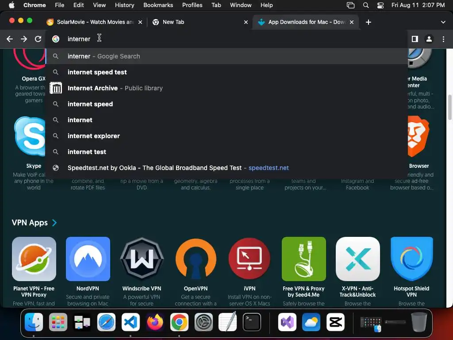Click the address bar text field
Screen dimensions: 453x340
coord(227,39)
